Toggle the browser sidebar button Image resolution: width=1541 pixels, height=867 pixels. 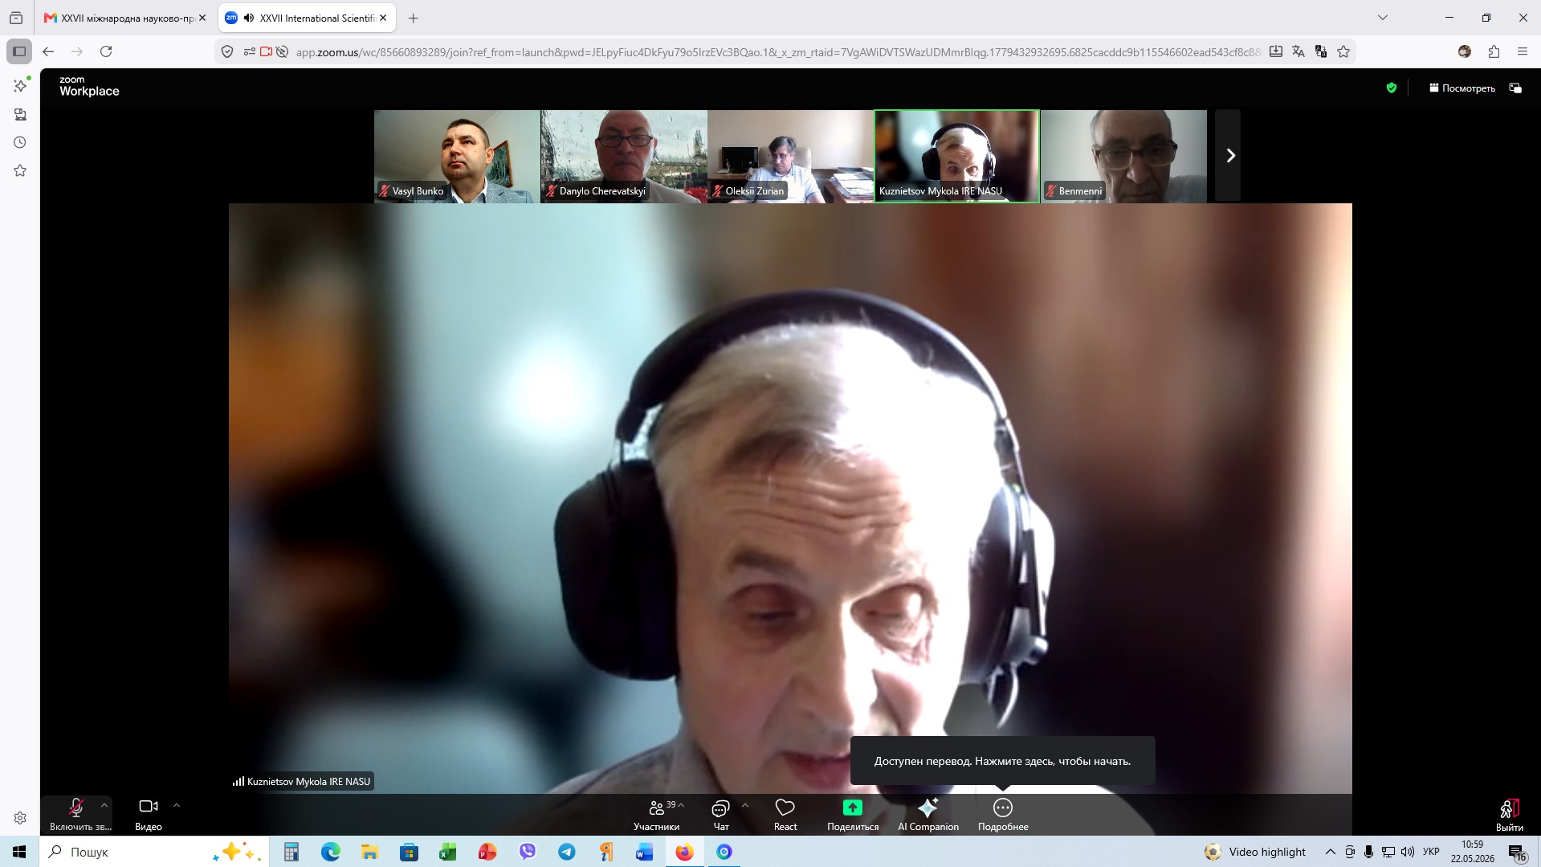(x=19, y=51)
